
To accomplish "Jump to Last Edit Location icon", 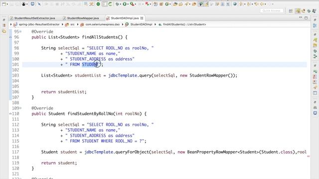I will point(256,4).
